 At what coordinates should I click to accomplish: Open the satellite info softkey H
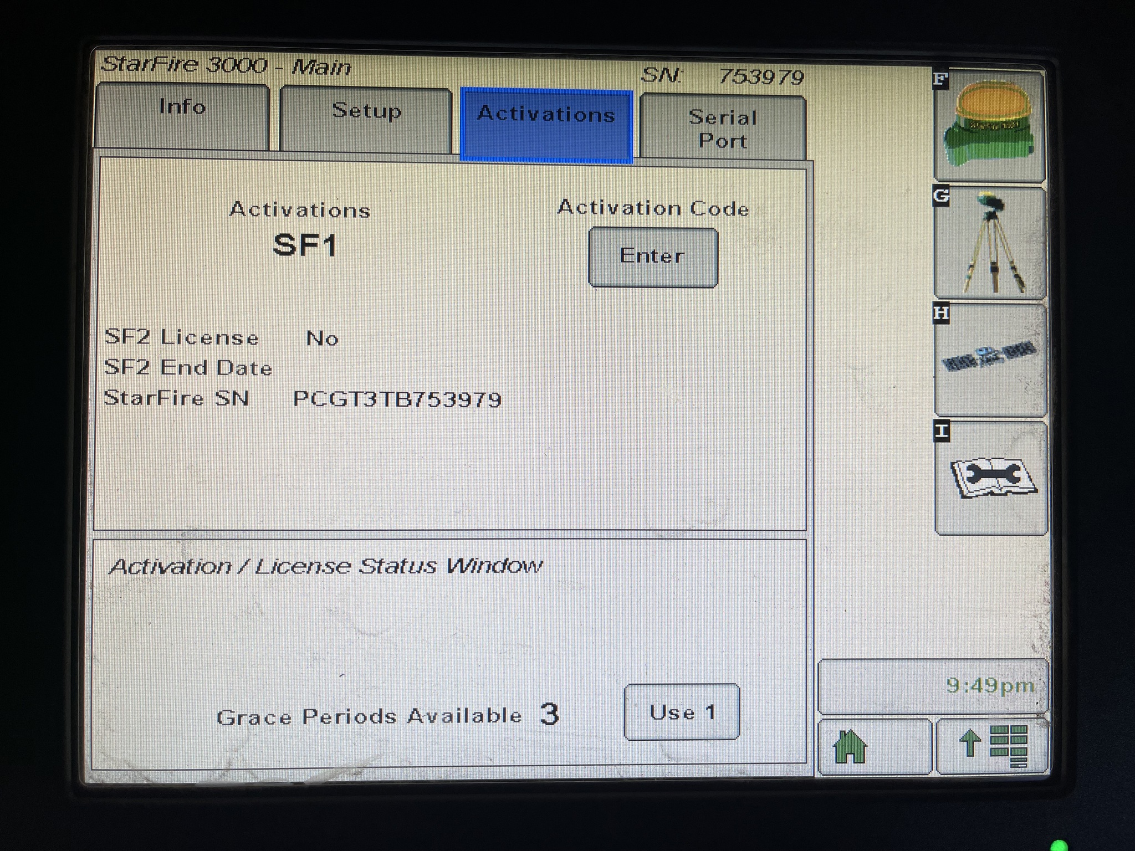click(x=990, y=360)
